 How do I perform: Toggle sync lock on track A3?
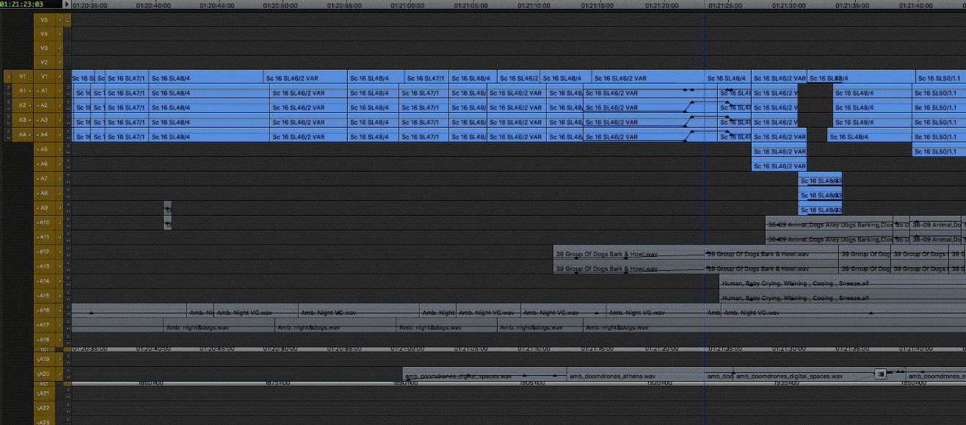(60, 120)
